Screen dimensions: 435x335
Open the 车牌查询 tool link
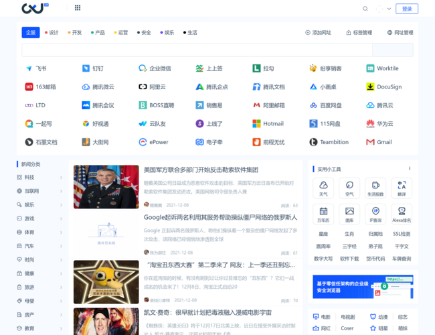(402, 259)
